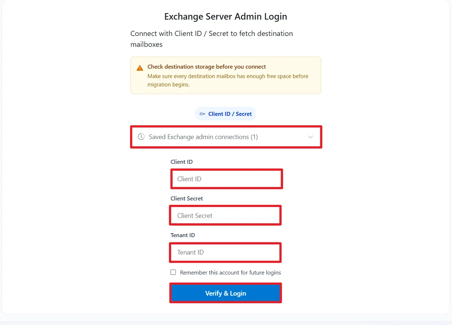Image resolution: width=452 pixels, height=325 pixels.
Task: Click the Client ID label above its field
Action: 182,162
